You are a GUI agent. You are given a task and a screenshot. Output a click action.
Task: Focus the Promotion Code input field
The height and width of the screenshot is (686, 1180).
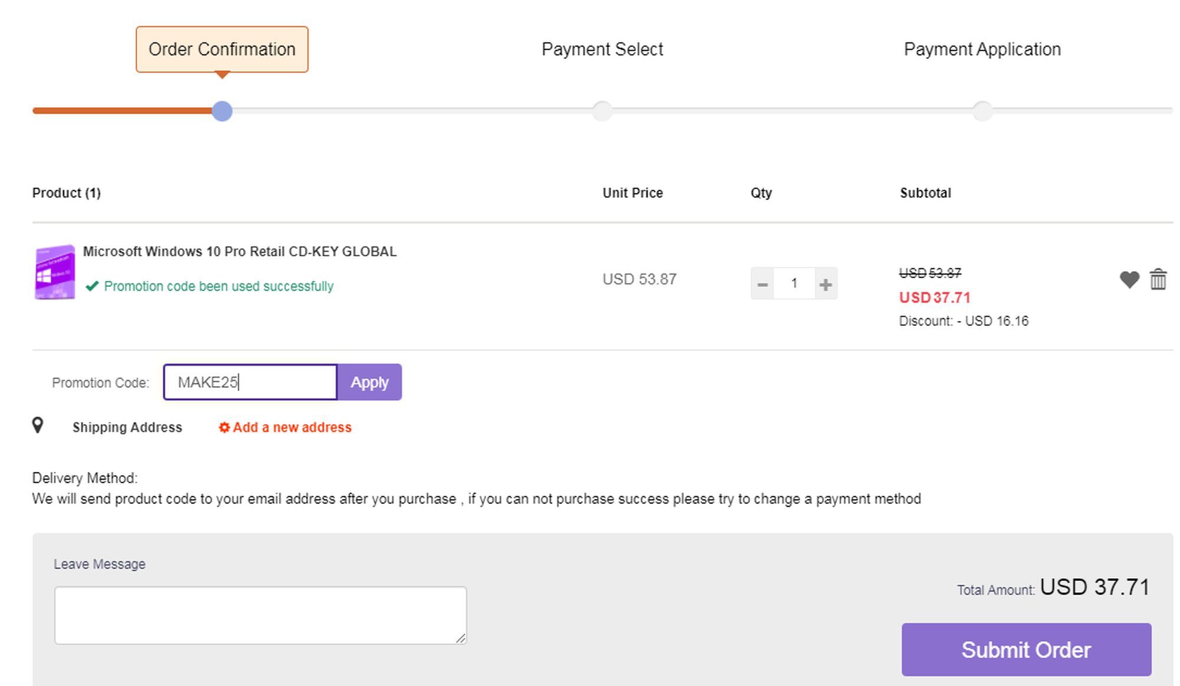coord(250,382)
